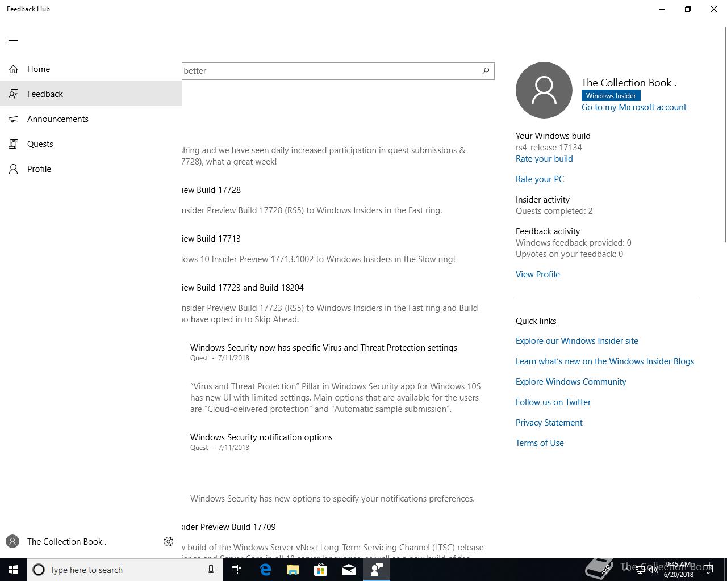This screenshot has width=727, height=581.
Task: Open settings via the gear icon
Action: (168, 542)
